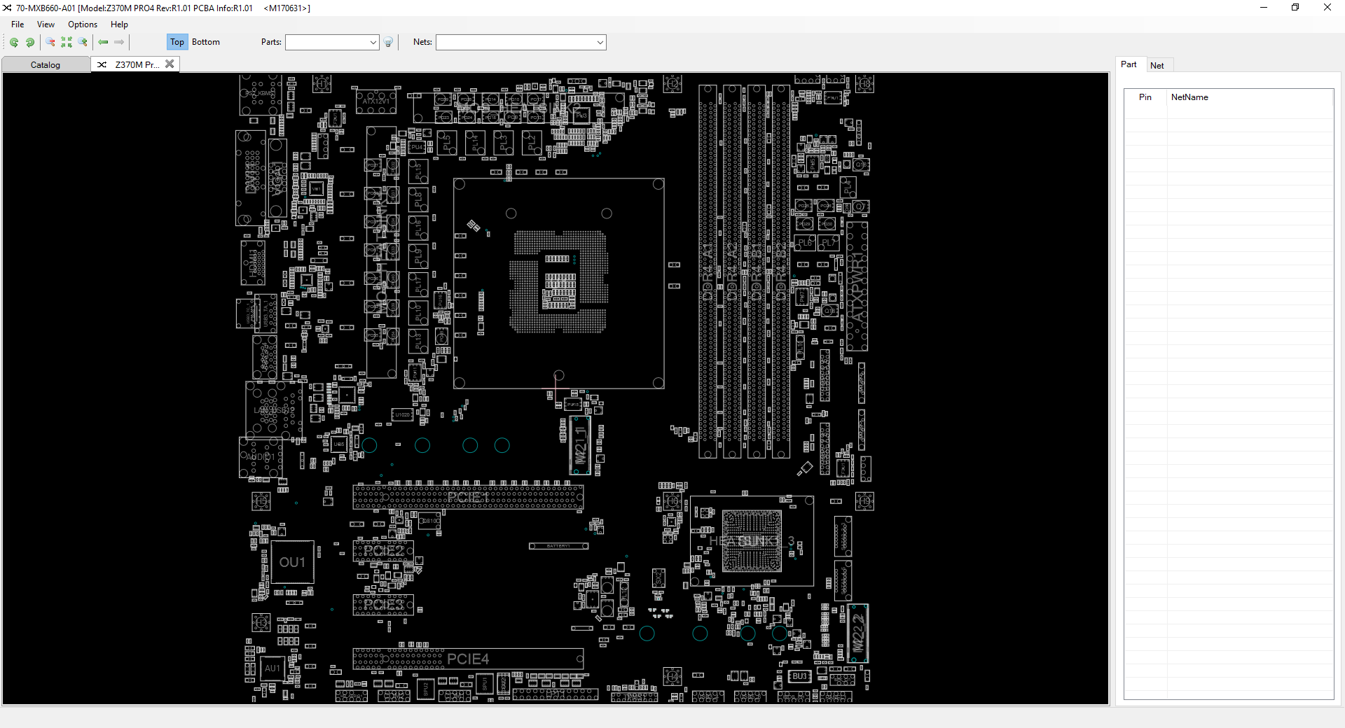Viewport: 1345px width, 728px height.
Task: Click the zoom in magnifier icon
Action: [x=83, y=43]
